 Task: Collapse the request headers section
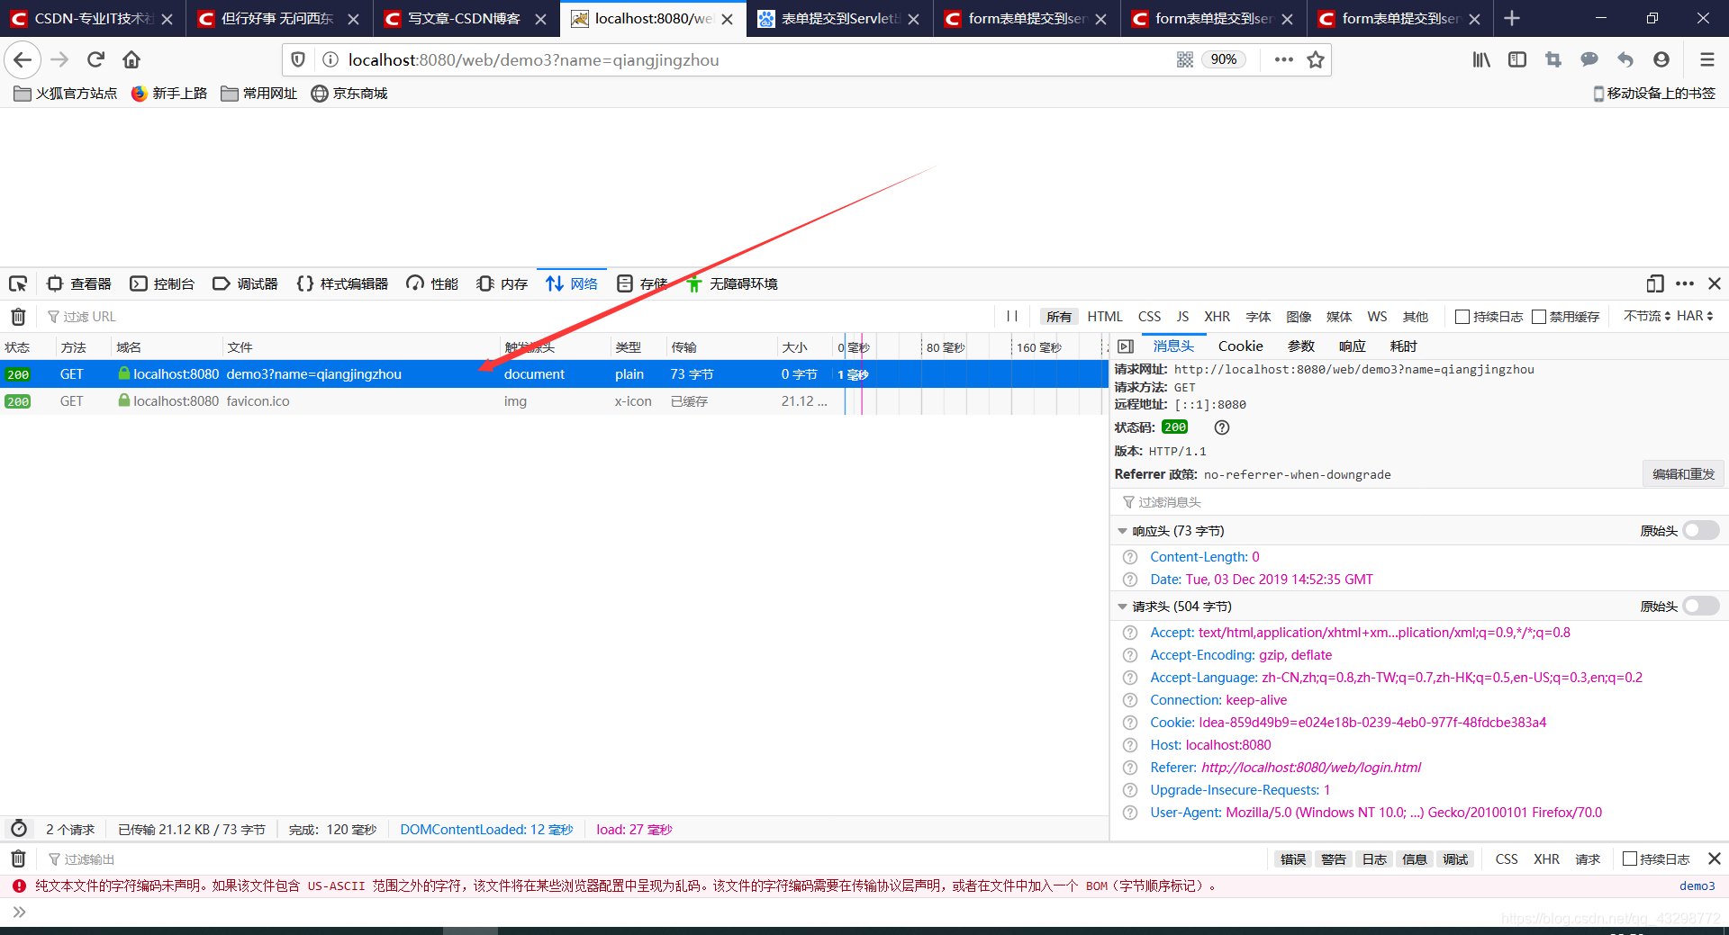point(1122,607)
